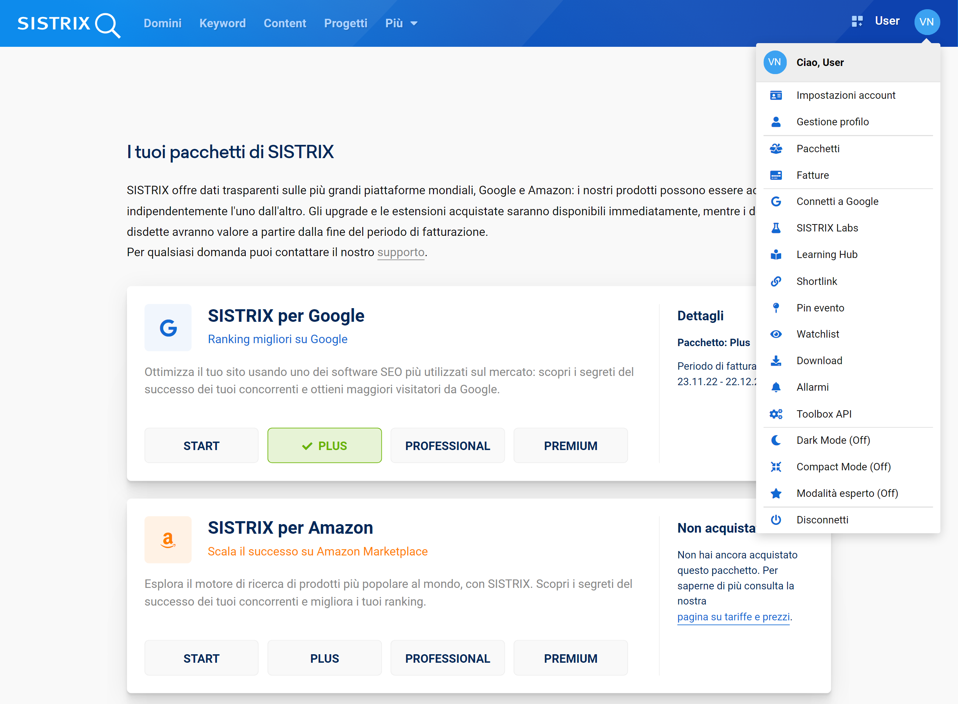Click the Modalità esperto star icon
This screenshot has width=958, height=704.
[x=776, y=493]
